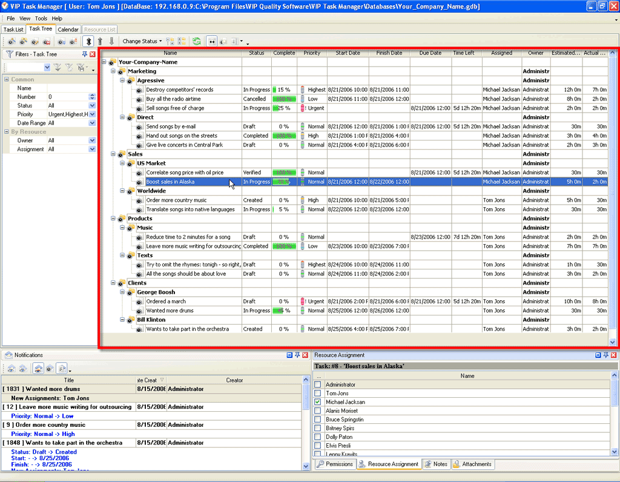The image size is (620, 482).
Task: Click the Move Task Up arrow icon
Action: (100, 41)
